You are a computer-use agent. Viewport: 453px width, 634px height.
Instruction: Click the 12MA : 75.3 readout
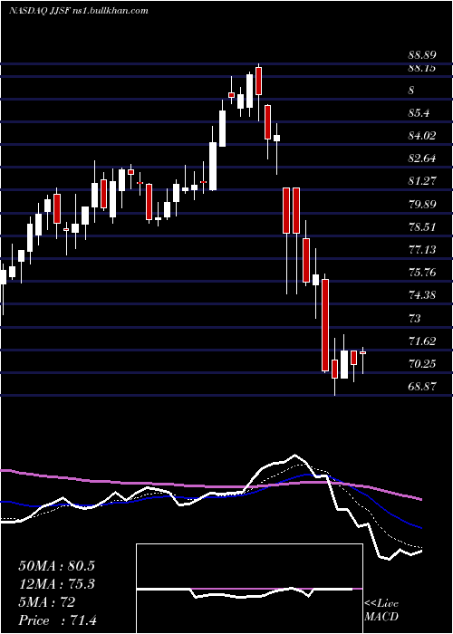[57, 584]
